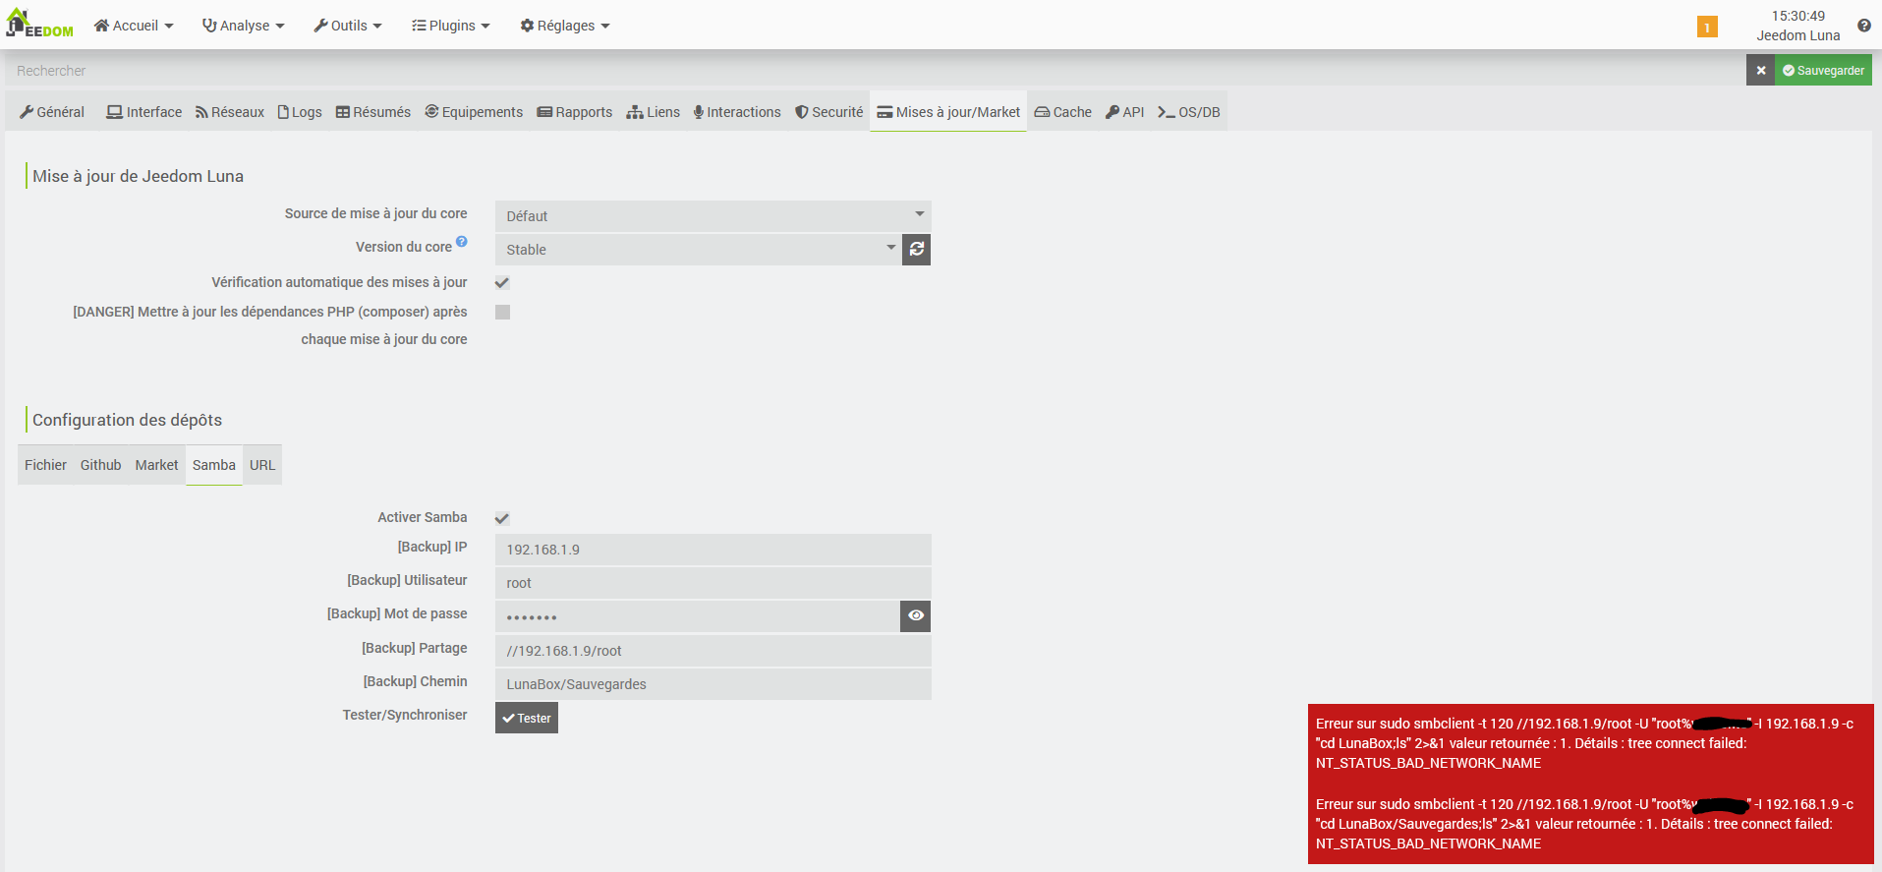Switch to the Réseaux tab
Image resolution: width=1882 pixels, height=872 pixels.
click(230, 112)
